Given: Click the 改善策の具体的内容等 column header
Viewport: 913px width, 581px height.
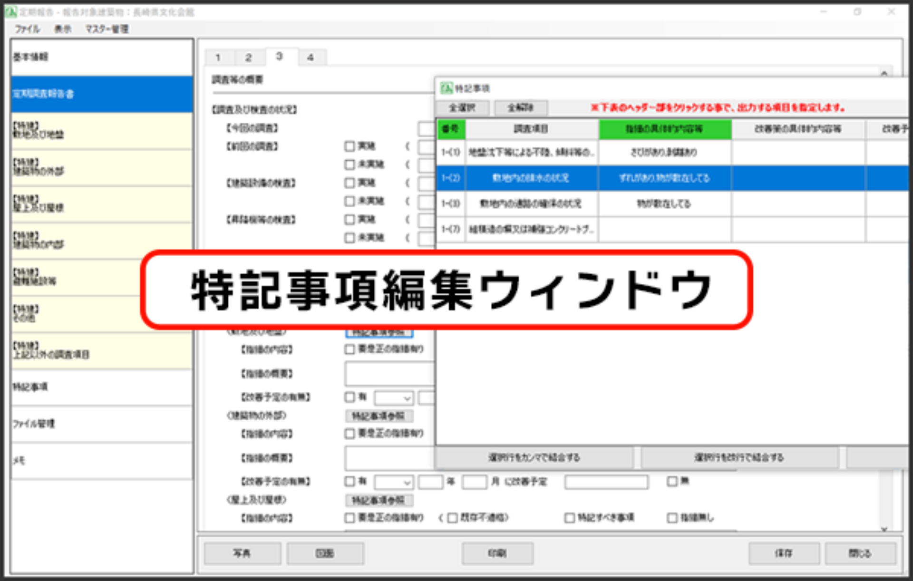Looking at the screenshot, I should pos(798,129).
